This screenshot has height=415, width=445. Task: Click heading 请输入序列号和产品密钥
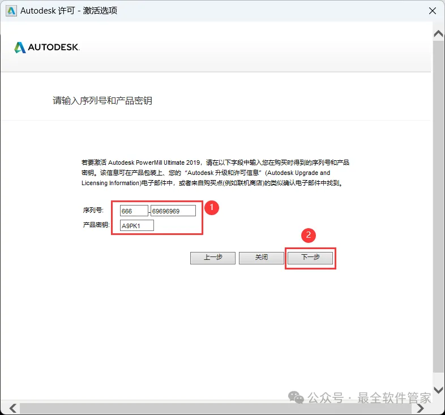[x=102, y=100]
